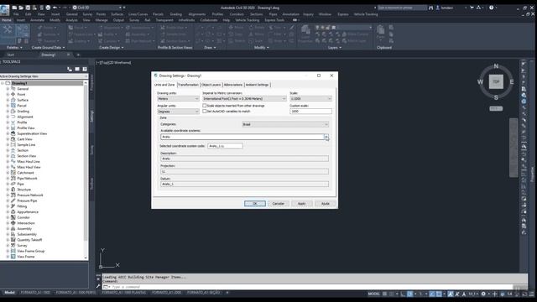The image size is (537, 302).
Task: Click the Help question mark icon
Action: (491, 8)
